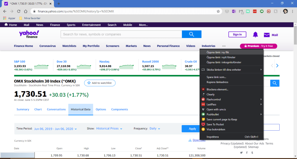Image resolution: width=297 pixels, height=159 pixels.
Task: Open the Chrome three-dot menu
Action: (293, 11)
